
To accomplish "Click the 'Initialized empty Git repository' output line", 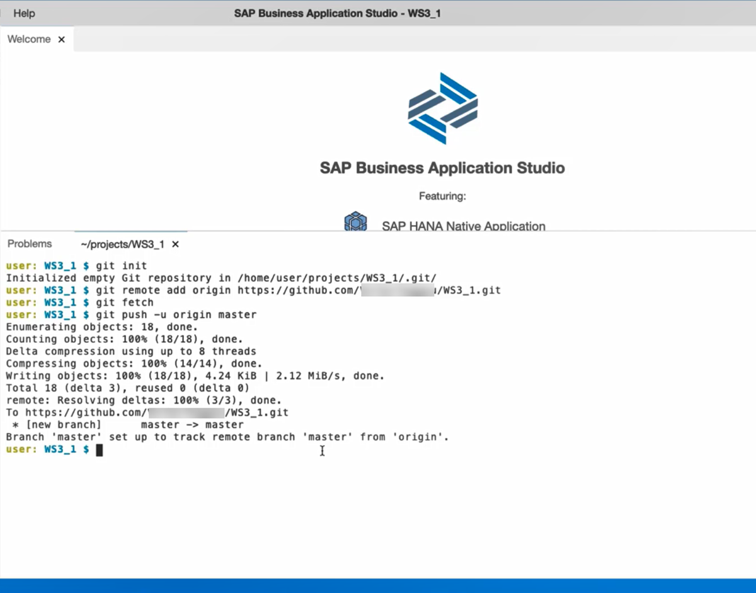I will point(221,278).
